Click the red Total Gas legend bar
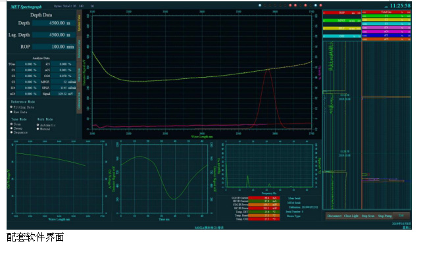 pos(386,13)
